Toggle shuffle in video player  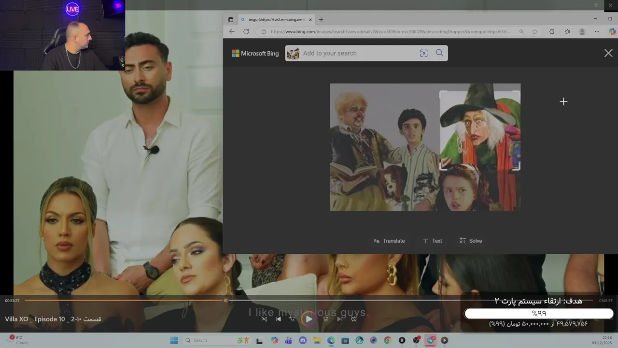pyautogui.click(x=264, y=319)
